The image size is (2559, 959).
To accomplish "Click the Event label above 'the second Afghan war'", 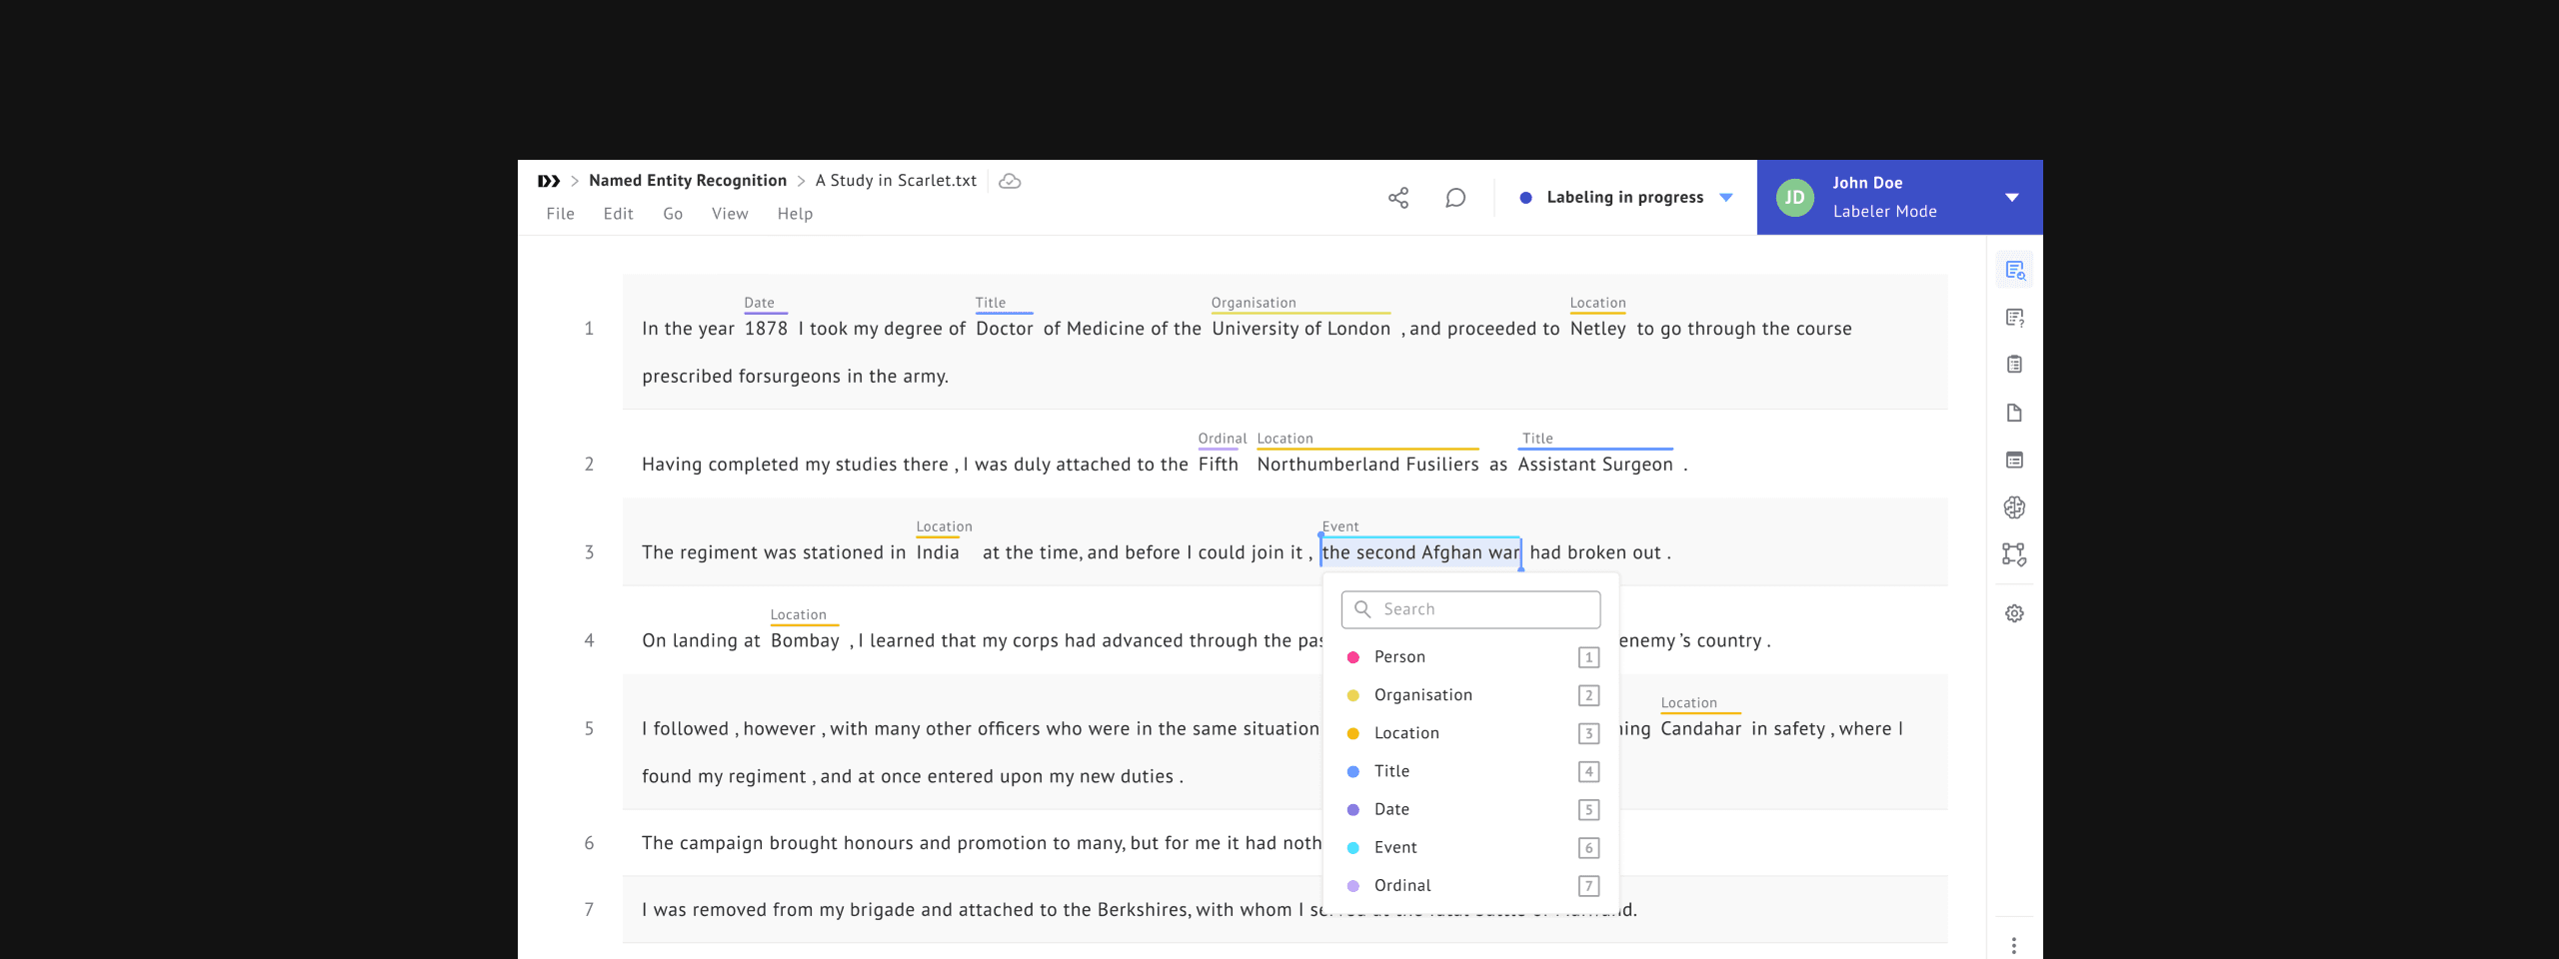I will (x=1340, y=526).
